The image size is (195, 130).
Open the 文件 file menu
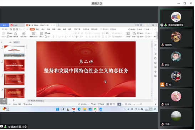(x=5, y=29)
